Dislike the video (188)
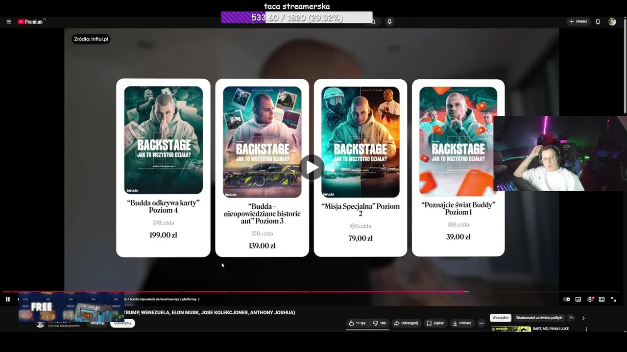The height and width of the screenshot is (352, 627). point(379,323)
